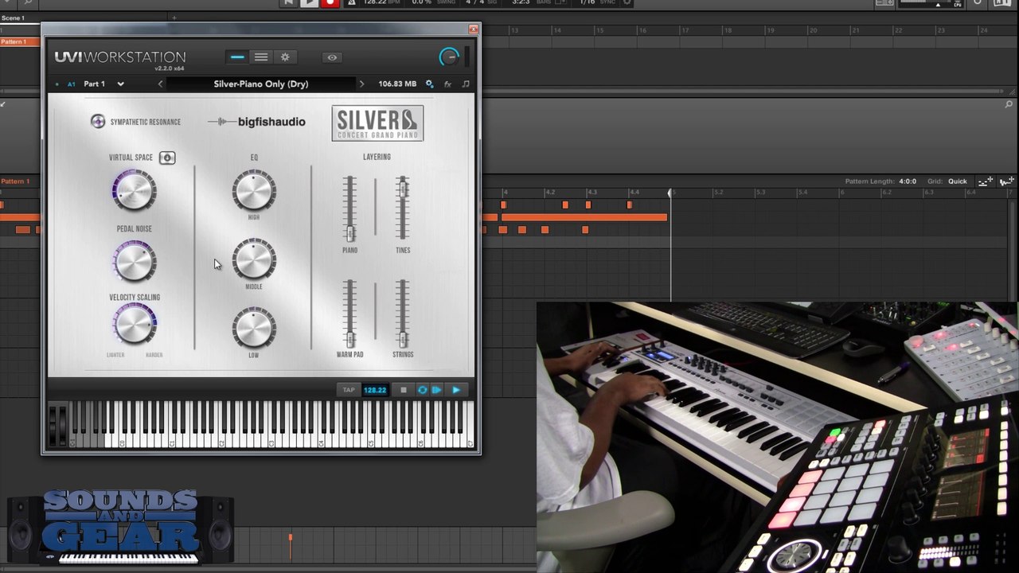
Task: Open the part edit gears icon
Action: [430, 84]
